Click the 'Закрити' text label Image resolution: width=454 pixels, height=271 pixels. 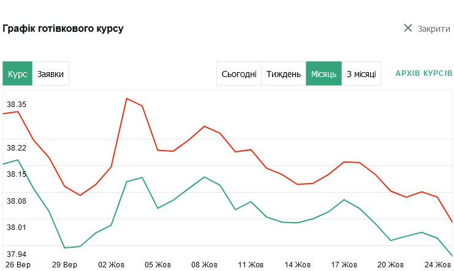point(434,29)
